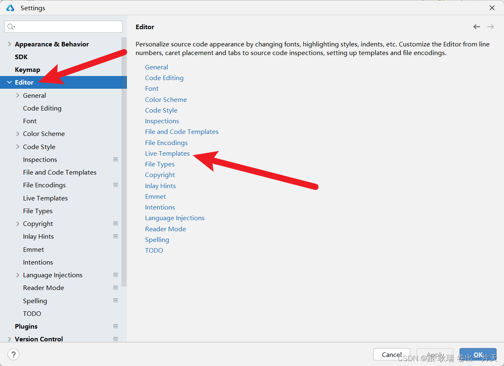Open the Code Editing link
The image size is (504, 366).
point(164,78)
